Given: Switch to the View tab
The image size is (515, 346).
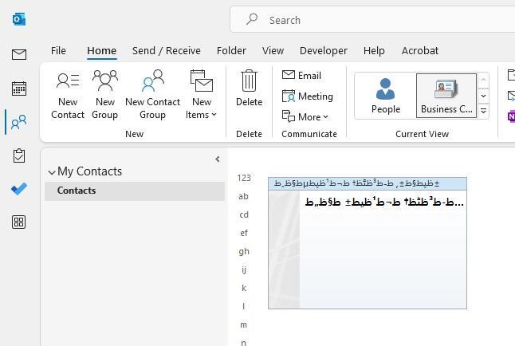Looking at the screenshot, I should [x=273, y=50].
